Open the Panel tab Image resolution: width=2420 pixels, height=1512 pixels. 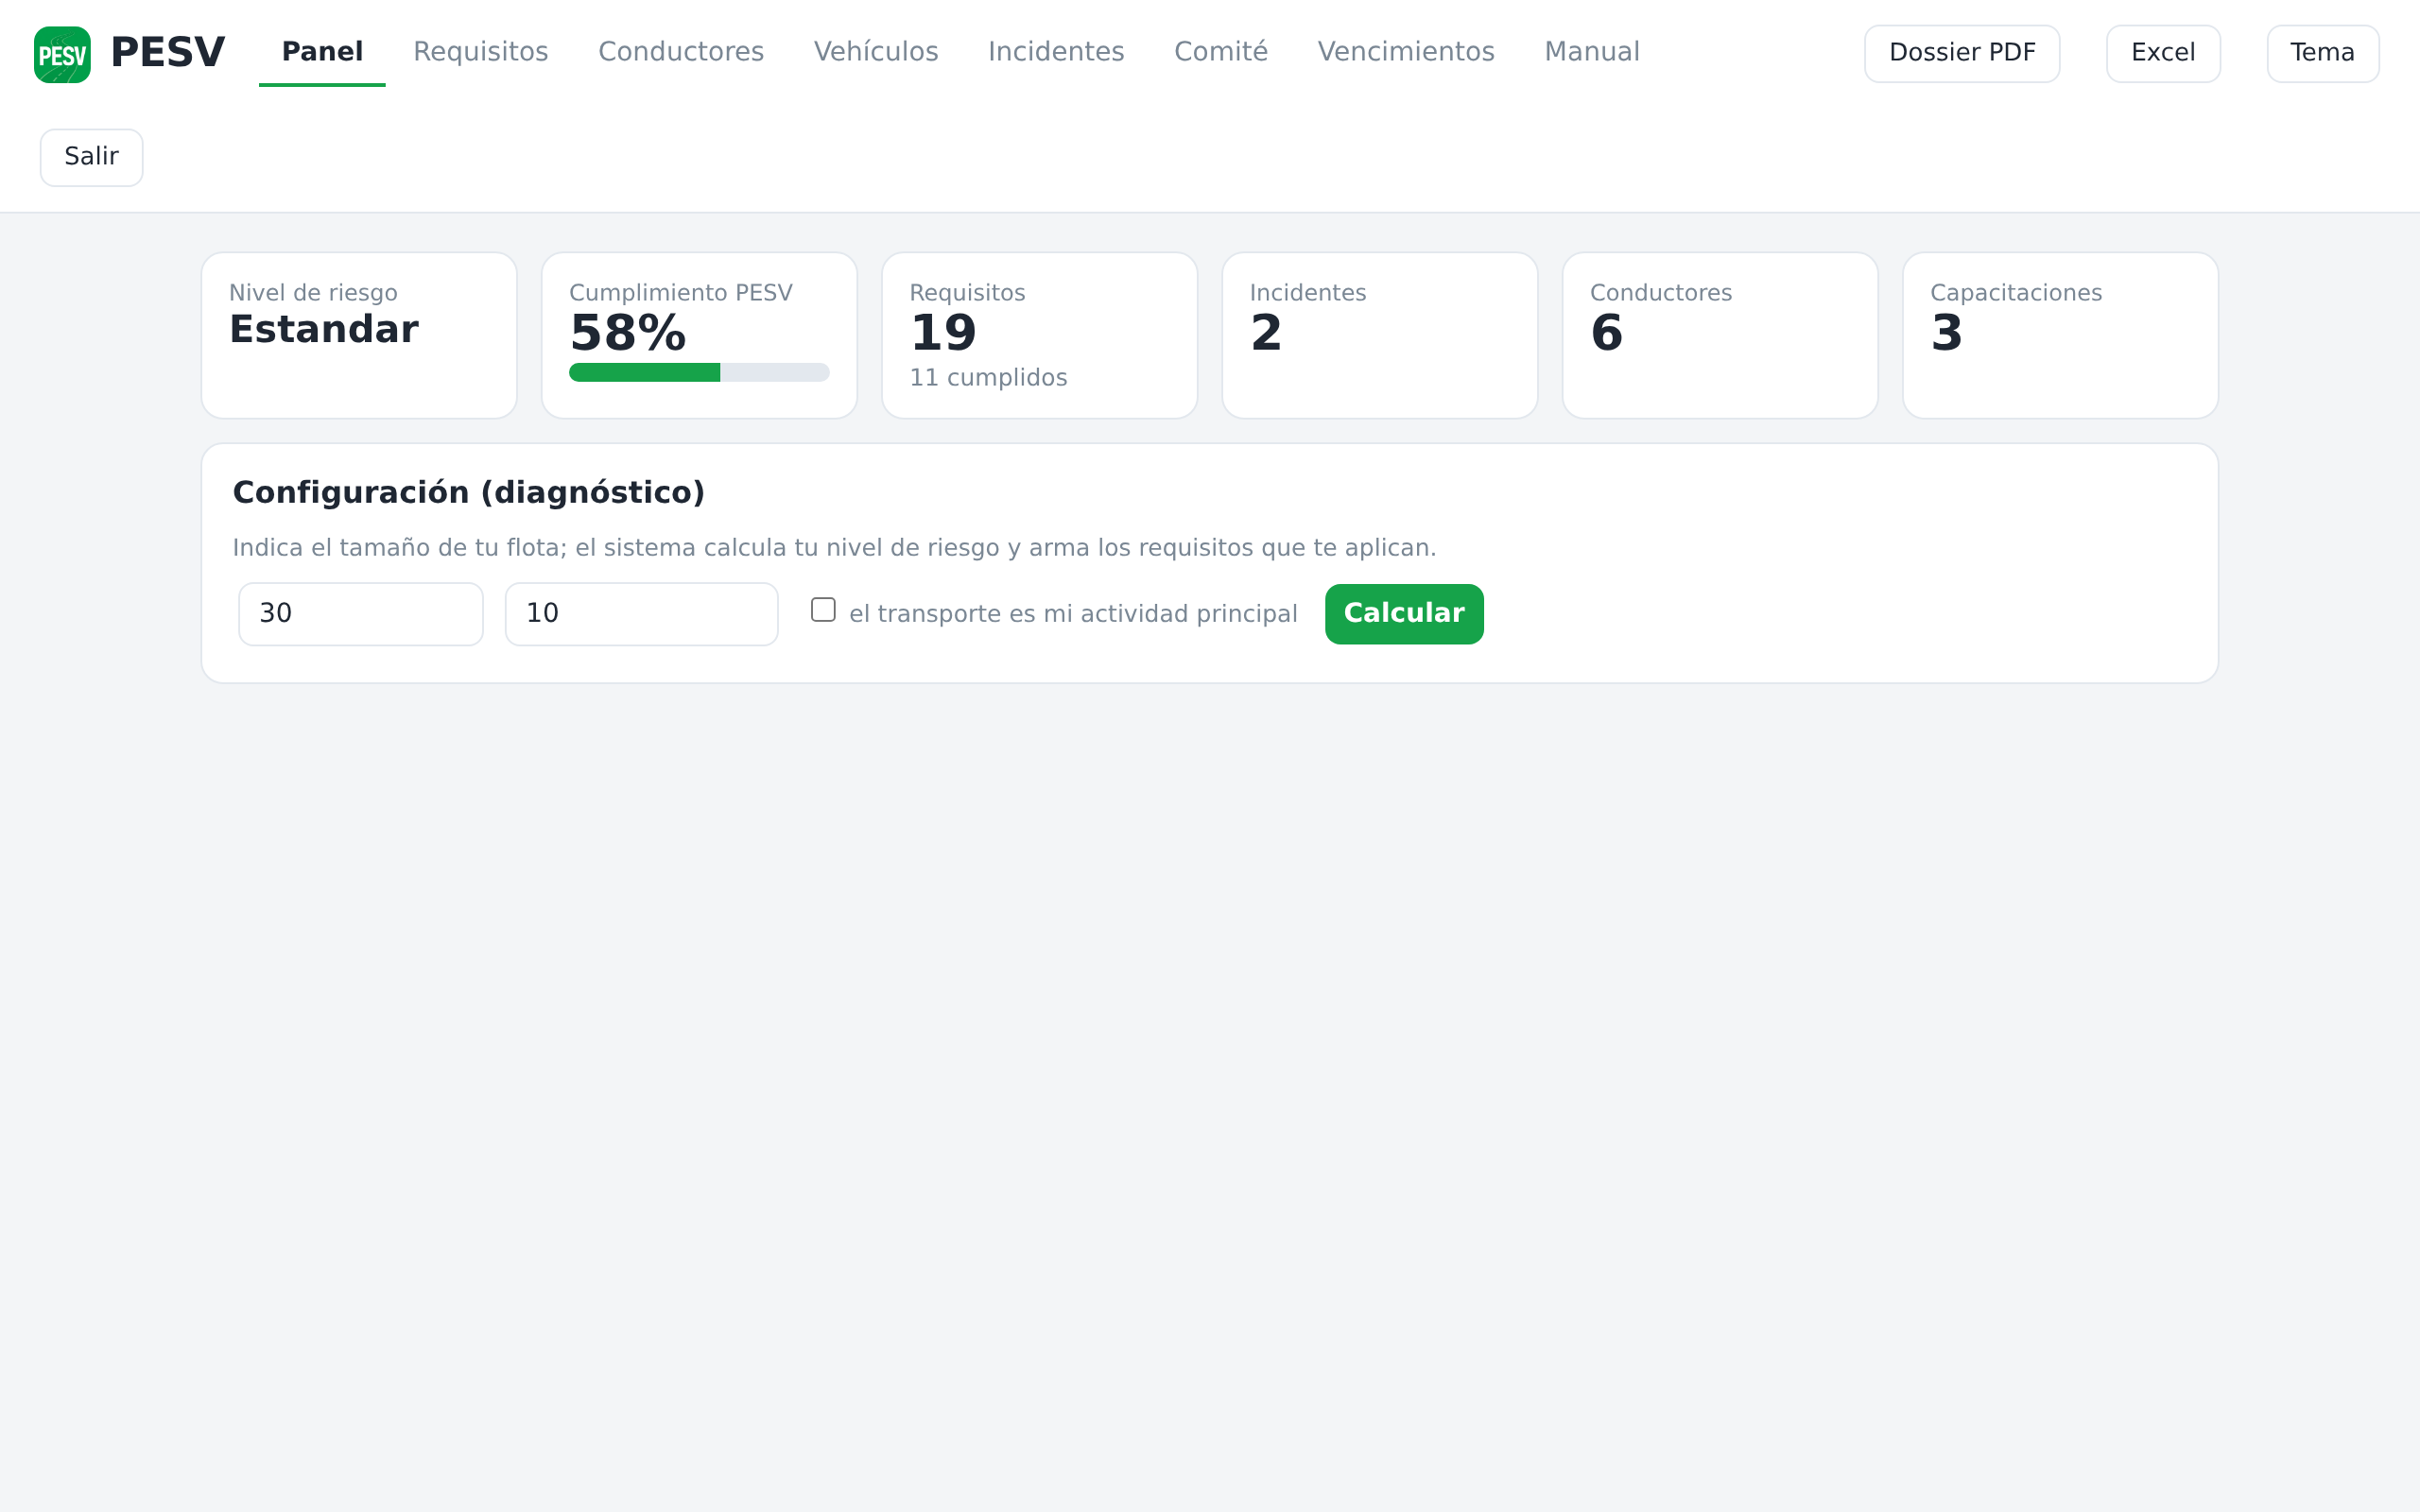click(322, 52)
